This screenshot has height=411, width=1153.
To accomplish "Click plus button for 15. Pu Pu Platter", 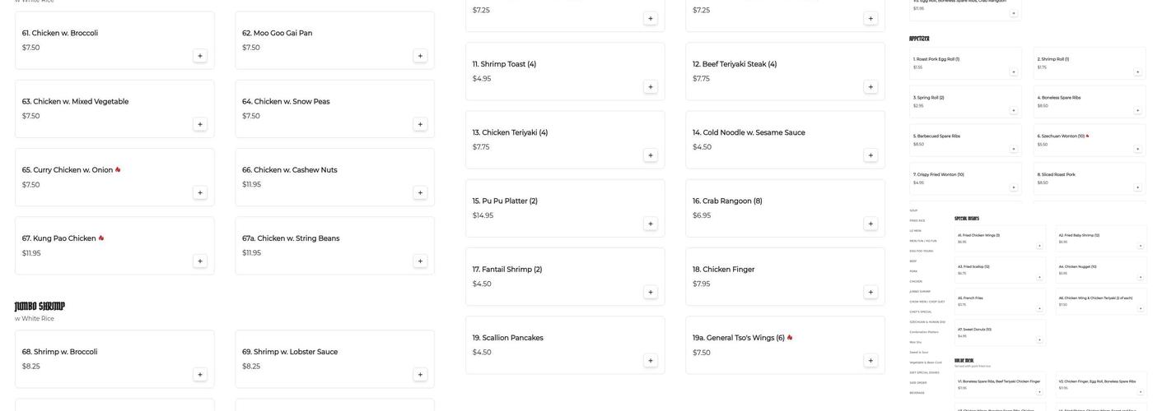I will coord(651,224).
